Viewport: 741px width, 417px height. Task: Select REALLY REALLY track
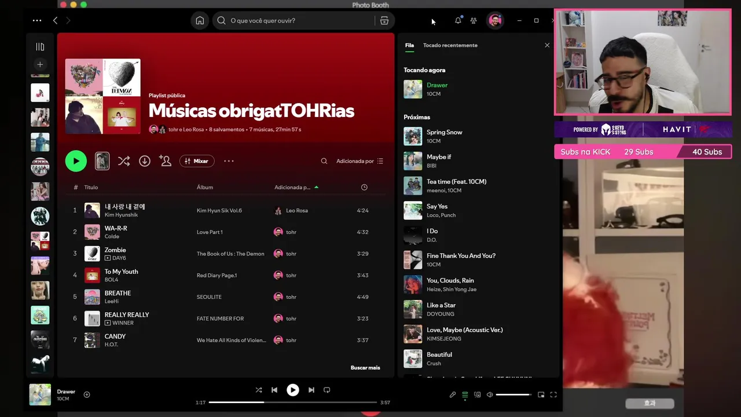(x=226, y=319)
